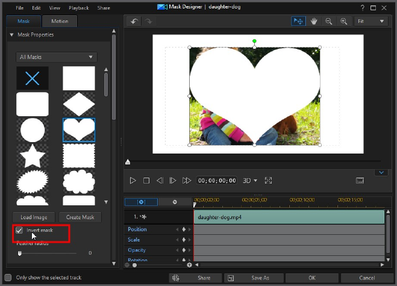The width and height of the screenshot is (397, 286).
Task: Click the daughter-dog.mp4 clip in the timeline
Action: pyautogui.click(x=289, y=217)
